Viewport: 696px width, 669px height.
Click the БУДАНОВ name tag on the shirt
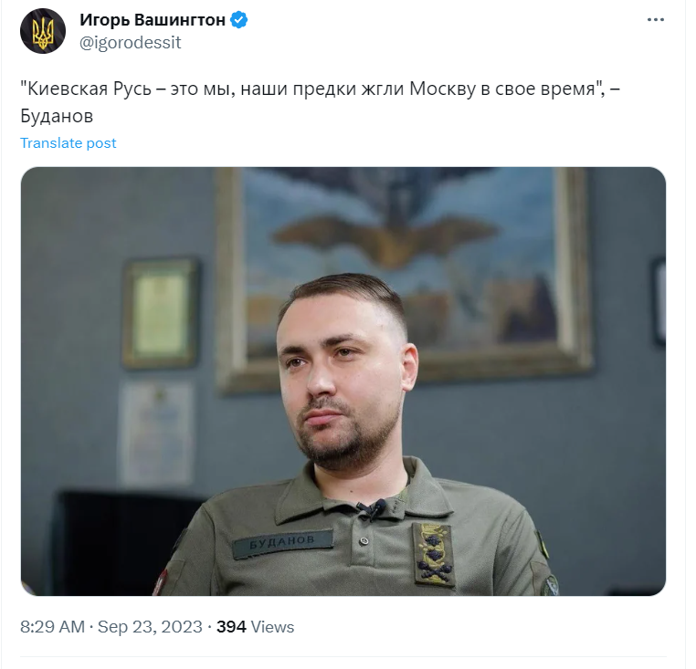(282, 543)
